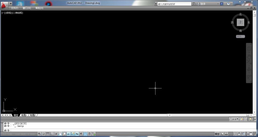Viewport: 258px width, 137px height.
Task: Click the Clean Screen icon
Action: coord(251,134)
